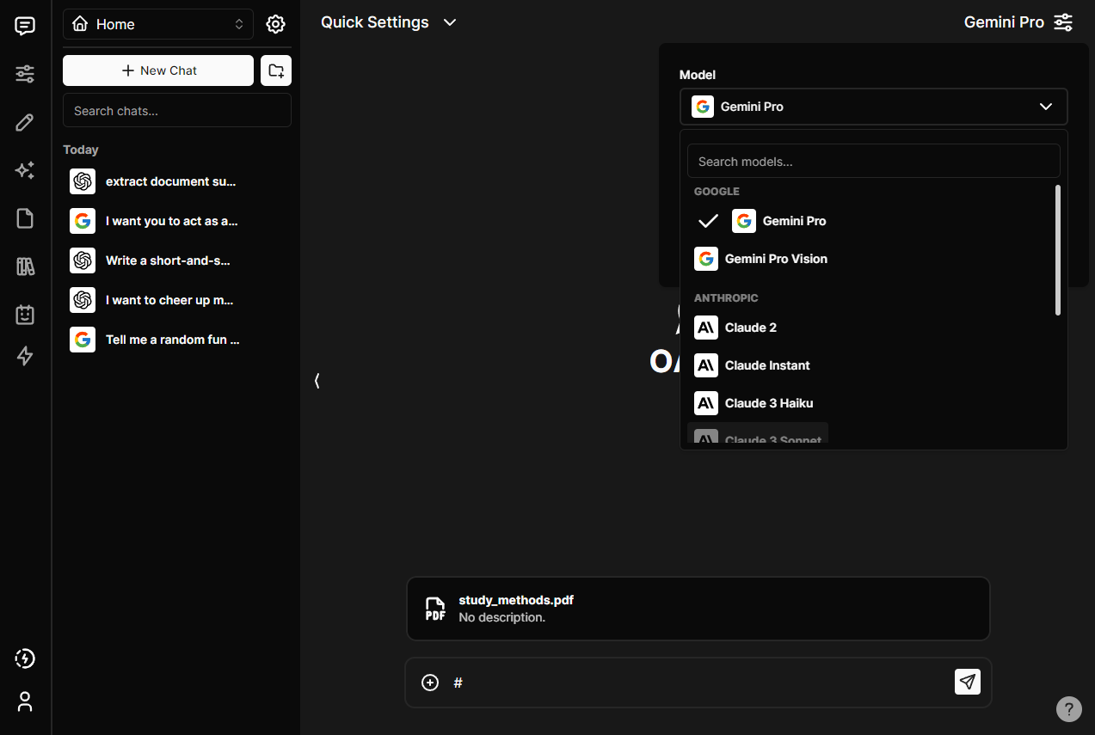
Task: Open the Models sparkles icon in sidebar
Action: (x=25, y=170)
